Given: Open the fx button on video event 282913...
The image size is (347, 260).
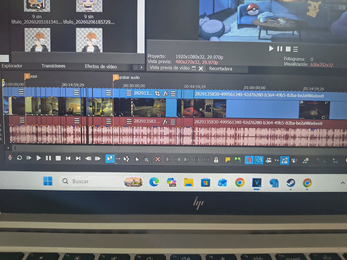Looking at the screenshot, I should pyautogui.click(x=165, y=93).
